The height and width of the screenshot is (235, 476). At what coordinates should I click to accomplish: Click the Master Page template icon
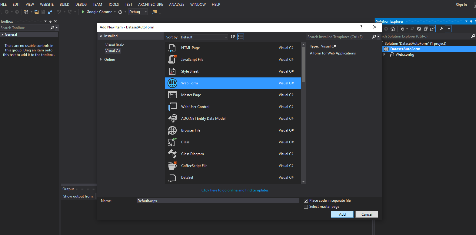[172, 95]
